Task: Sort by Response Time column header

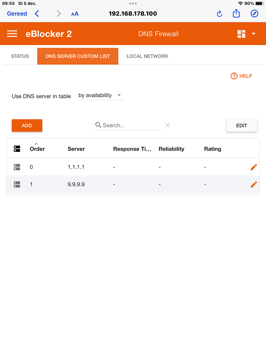Action: click(132, 149)
